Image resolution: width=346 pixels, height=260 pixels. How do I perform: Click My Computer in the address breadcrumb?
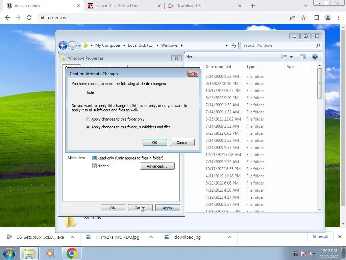(108, 45)
